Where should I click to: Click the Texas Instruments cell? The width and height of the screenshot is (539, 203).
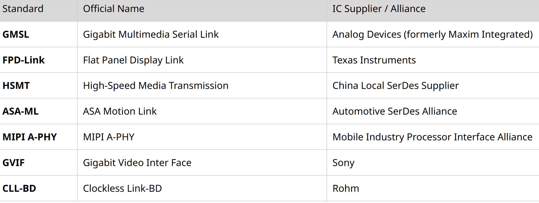[x=374, y=60]
